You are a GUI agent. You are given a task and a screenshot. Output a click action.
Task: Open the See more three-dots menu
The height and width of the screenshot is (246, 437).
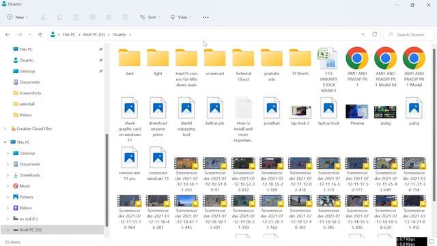(x=206, y=17)
